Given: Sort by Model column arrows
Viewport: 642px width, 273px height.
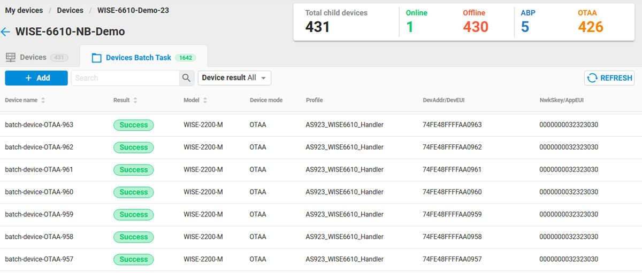Looking at the screenshot, I should coord(205,100).
